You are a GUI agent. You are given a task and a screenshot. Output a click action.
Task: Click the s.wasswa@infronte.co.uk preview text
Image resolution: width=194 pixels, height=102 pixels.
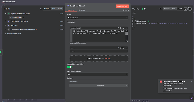78,43
